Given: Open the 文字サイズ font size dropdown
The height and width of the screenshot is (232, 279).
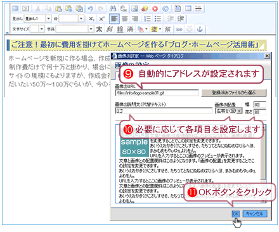Looking at the screenshot, I should [x=42, y=29].
